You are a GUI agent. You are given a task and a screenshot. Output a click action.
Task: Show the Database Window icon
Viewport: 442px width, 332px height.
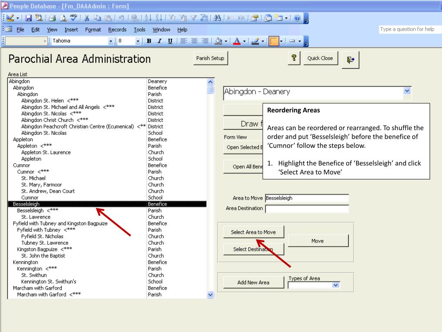tap(268, 18)
